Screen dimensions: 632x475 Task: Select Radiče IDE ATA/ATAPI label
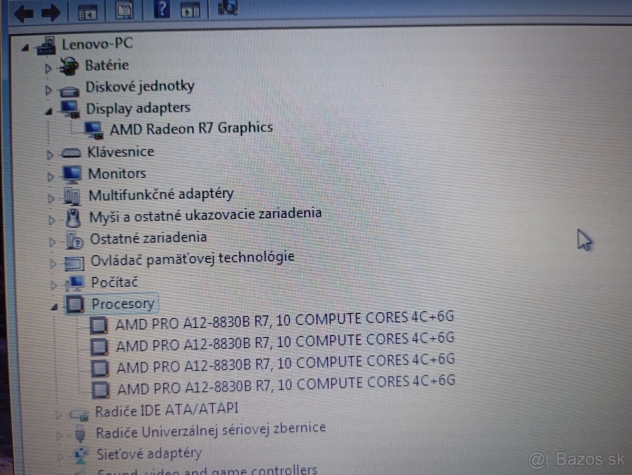click(x=167, y=409)
